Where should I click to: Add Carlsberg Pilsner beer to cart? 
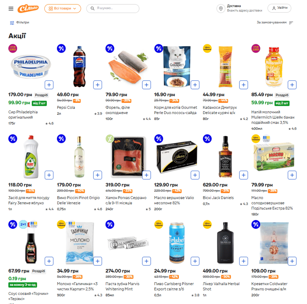point(195,261)
